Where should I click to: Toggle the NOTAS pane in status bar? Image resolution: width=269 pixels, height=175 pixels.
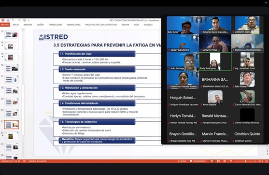click(182, 161)
